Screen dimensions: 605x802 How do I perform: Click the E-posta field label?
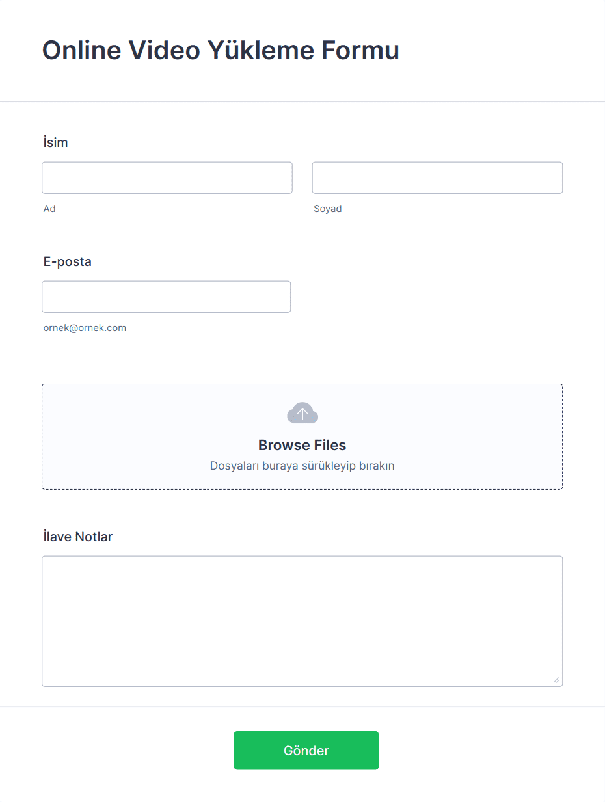click(x=68, y=261)
